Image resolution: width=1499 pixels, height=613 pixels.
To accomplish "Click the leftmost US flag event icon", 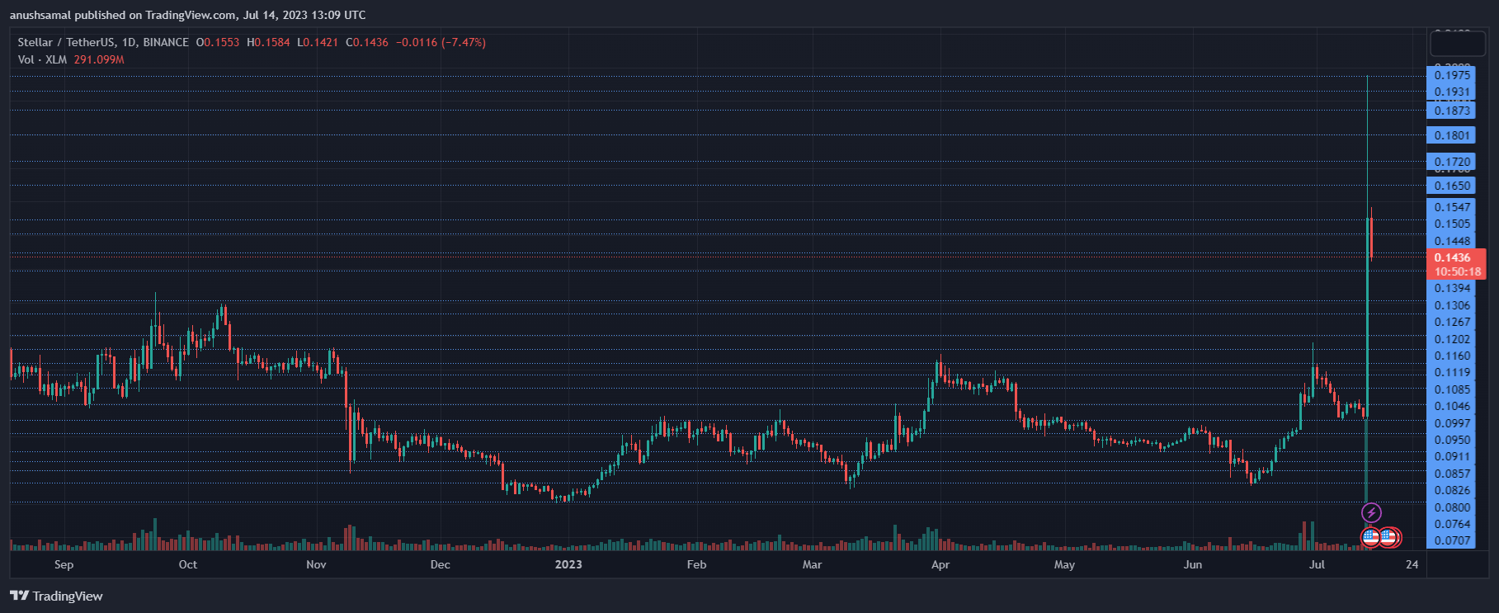I will click(x=1370, y=537).
